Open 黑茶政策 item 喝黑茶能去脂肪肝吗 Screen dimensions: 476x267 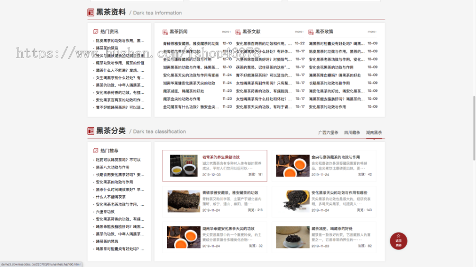[x=336, y=99]
